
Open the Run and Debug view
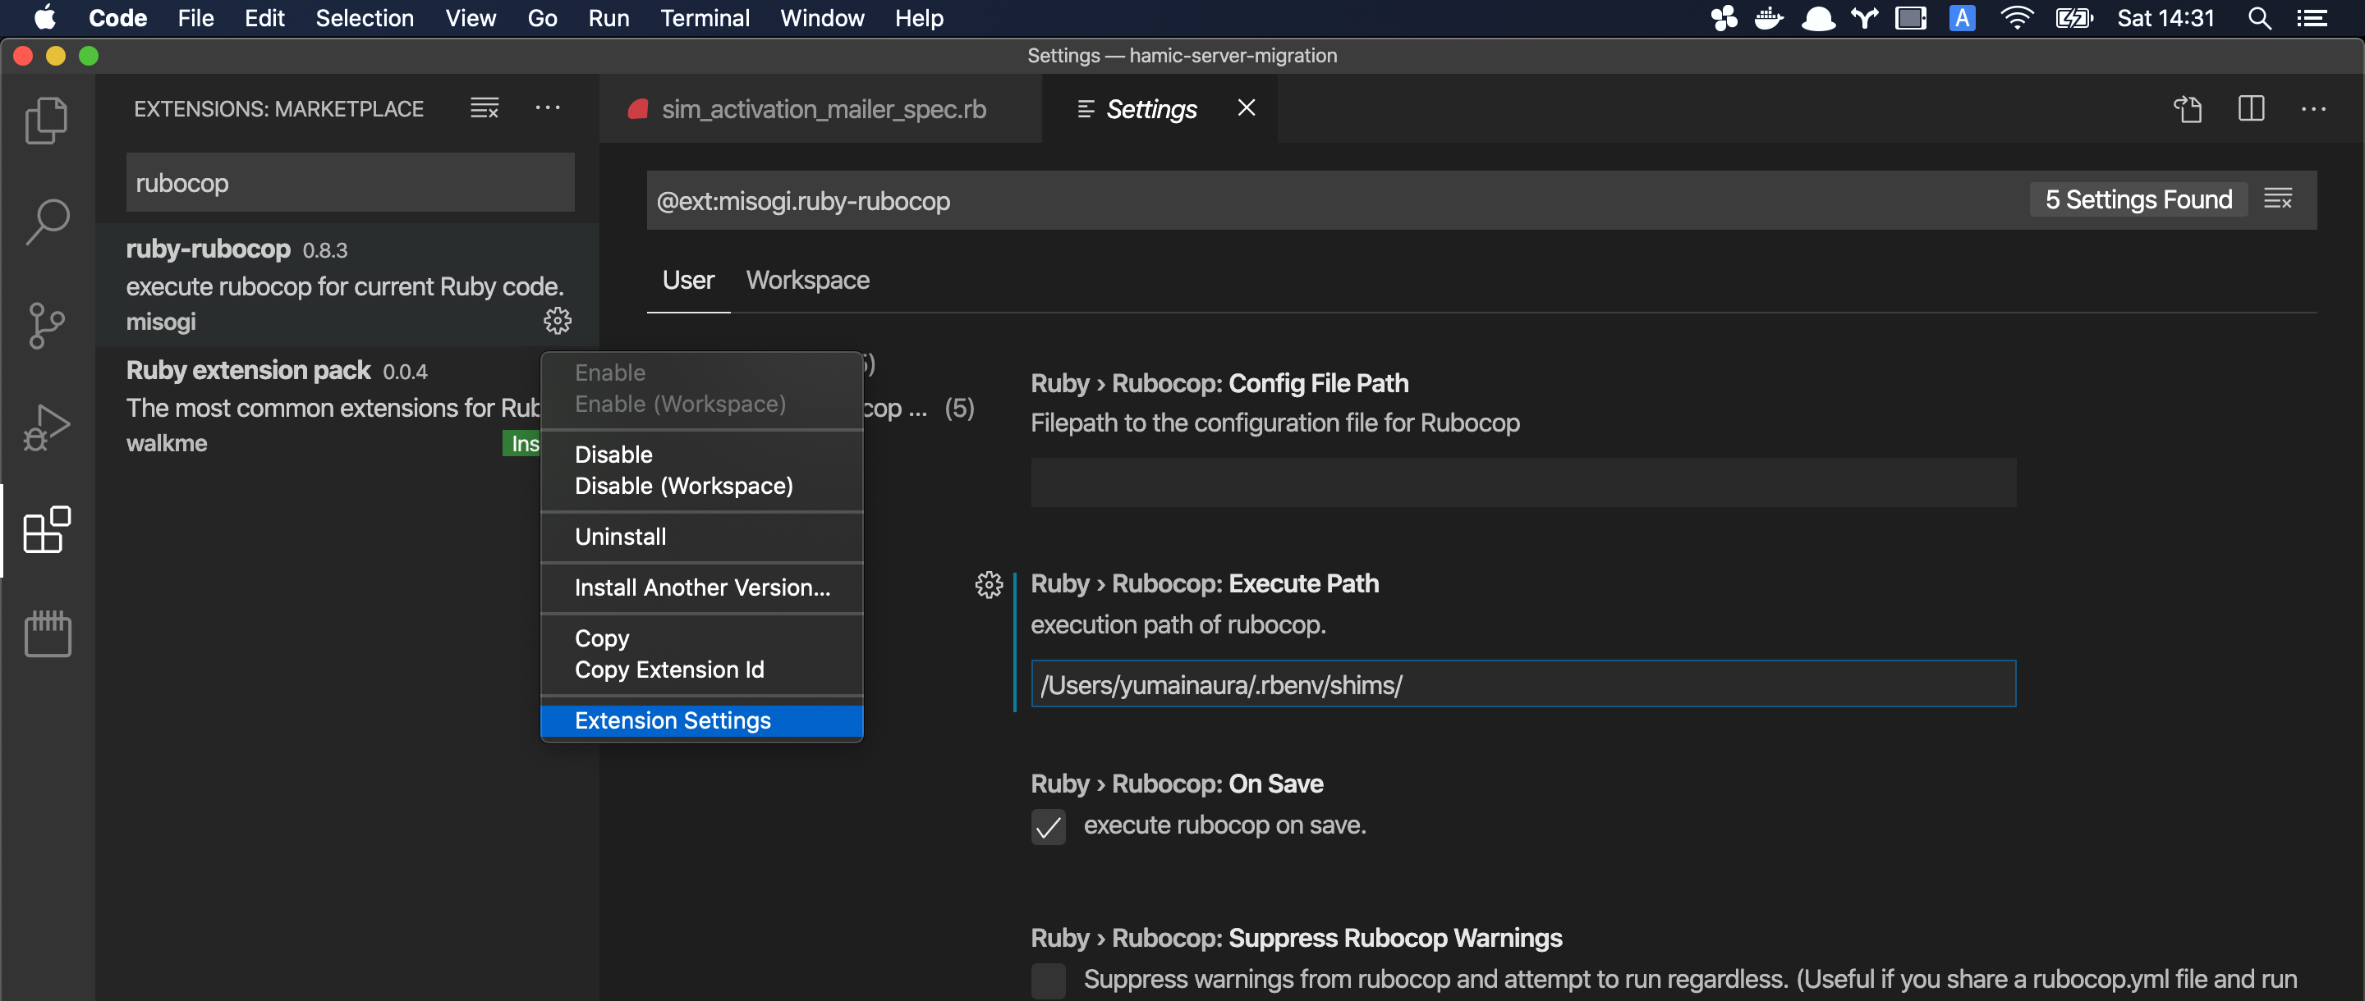tap(47, 427)
